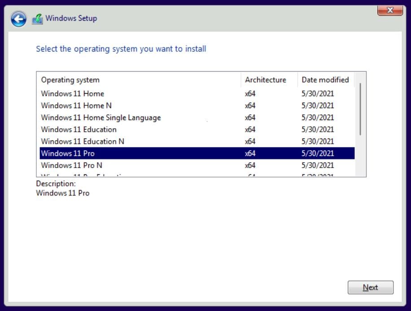This screenshot has height=311, width=411.
Task: Click the 5/30/2021 date in the Windows 11 Pro N row
Action: (318, 165)
